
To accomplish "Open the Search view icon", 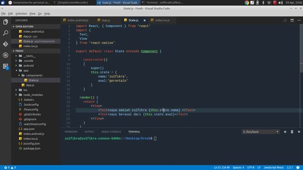I will pos(5,33).
